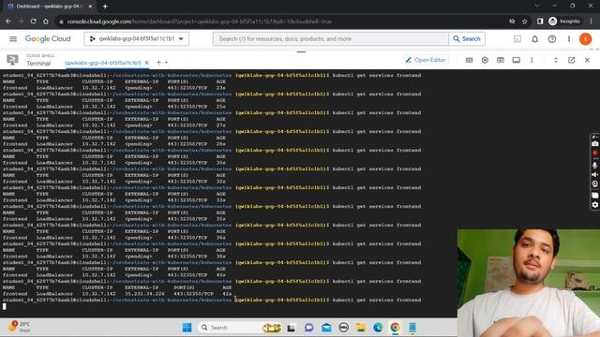Click the blue Search button
Screen dimensions: 600x337
[467, 39]
